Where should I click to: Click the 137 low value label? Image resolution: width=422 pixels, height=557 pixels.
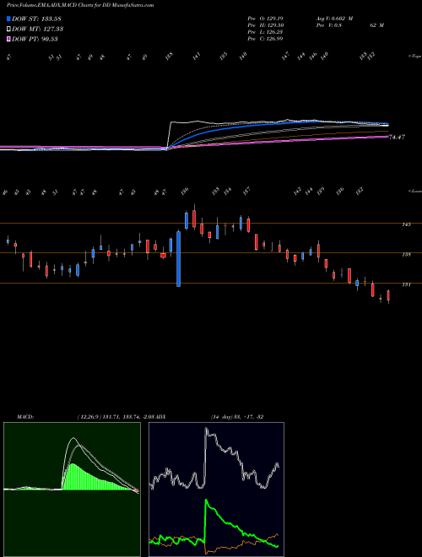[x=246, y=192]
